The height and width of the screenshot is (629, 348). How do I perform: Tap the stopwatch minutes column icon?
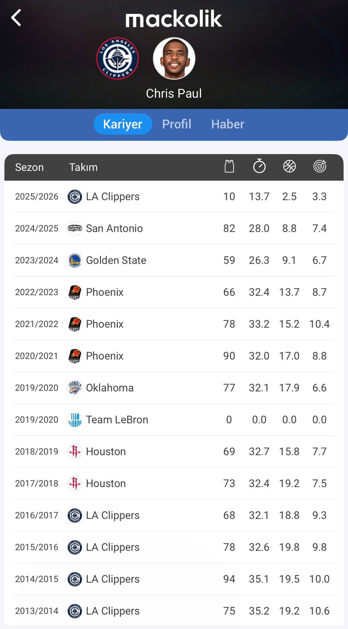pyautogui.click(x=259, y=166)
